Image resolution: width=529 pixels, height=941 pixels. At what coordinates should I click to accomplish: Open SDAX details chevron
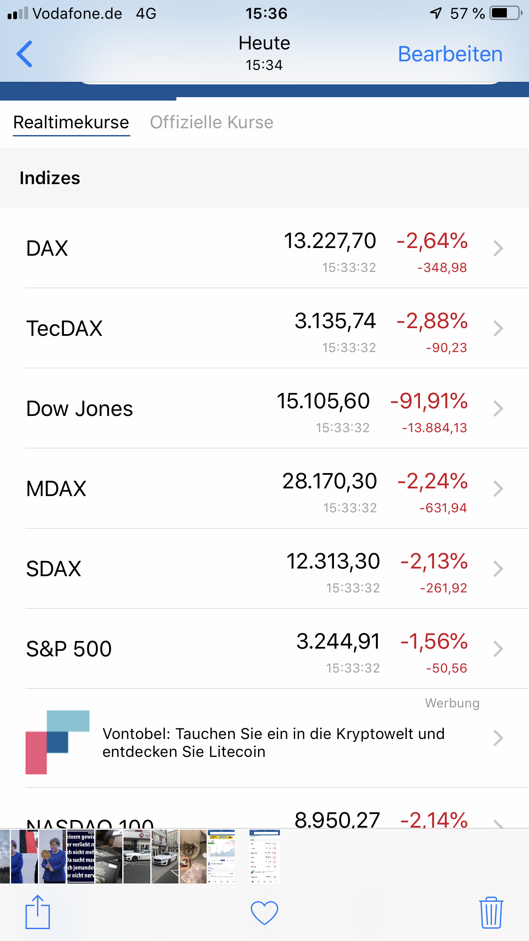[498, 569]
